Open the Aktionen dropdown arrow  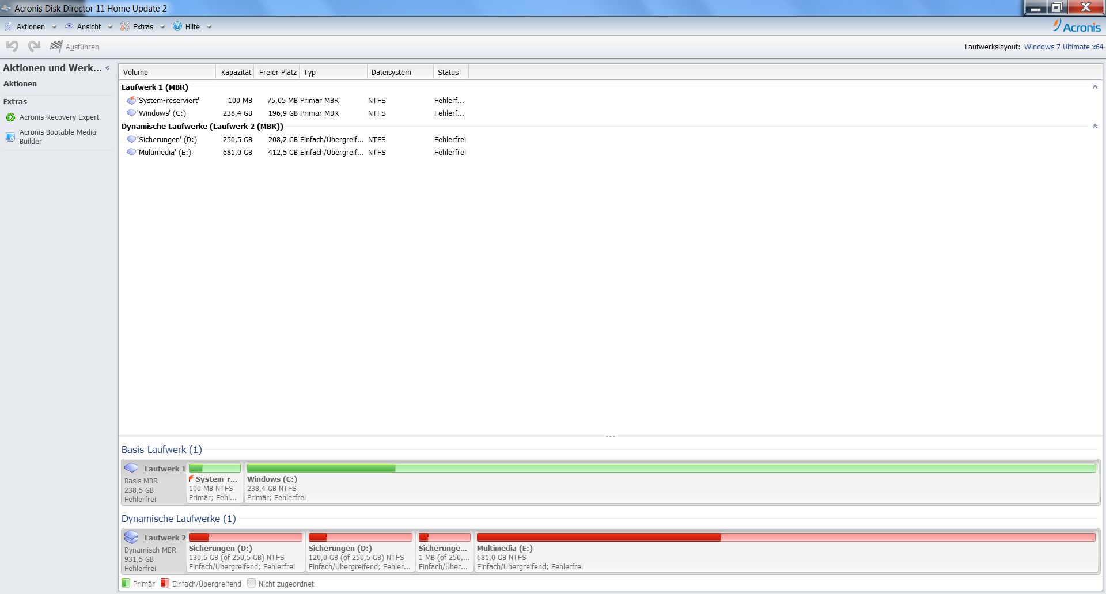tap(54, 27)
